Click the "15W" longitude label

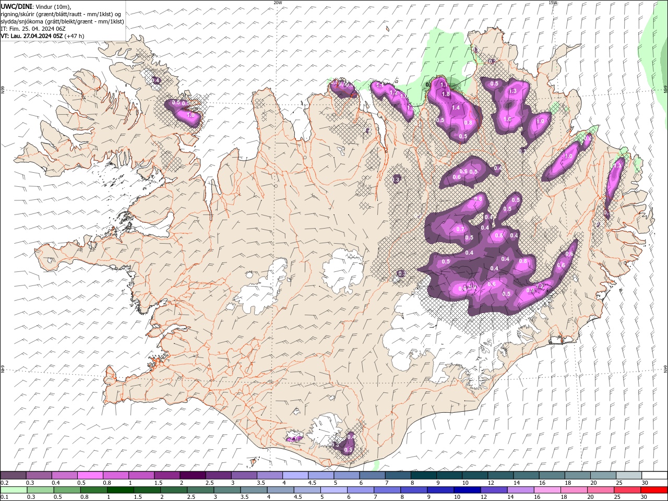coord(553,3)
